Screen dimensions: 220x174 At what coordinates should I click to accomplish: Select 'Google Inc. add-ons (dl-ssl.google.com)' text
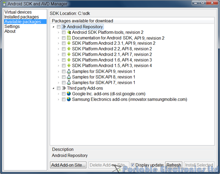[109, 94]
